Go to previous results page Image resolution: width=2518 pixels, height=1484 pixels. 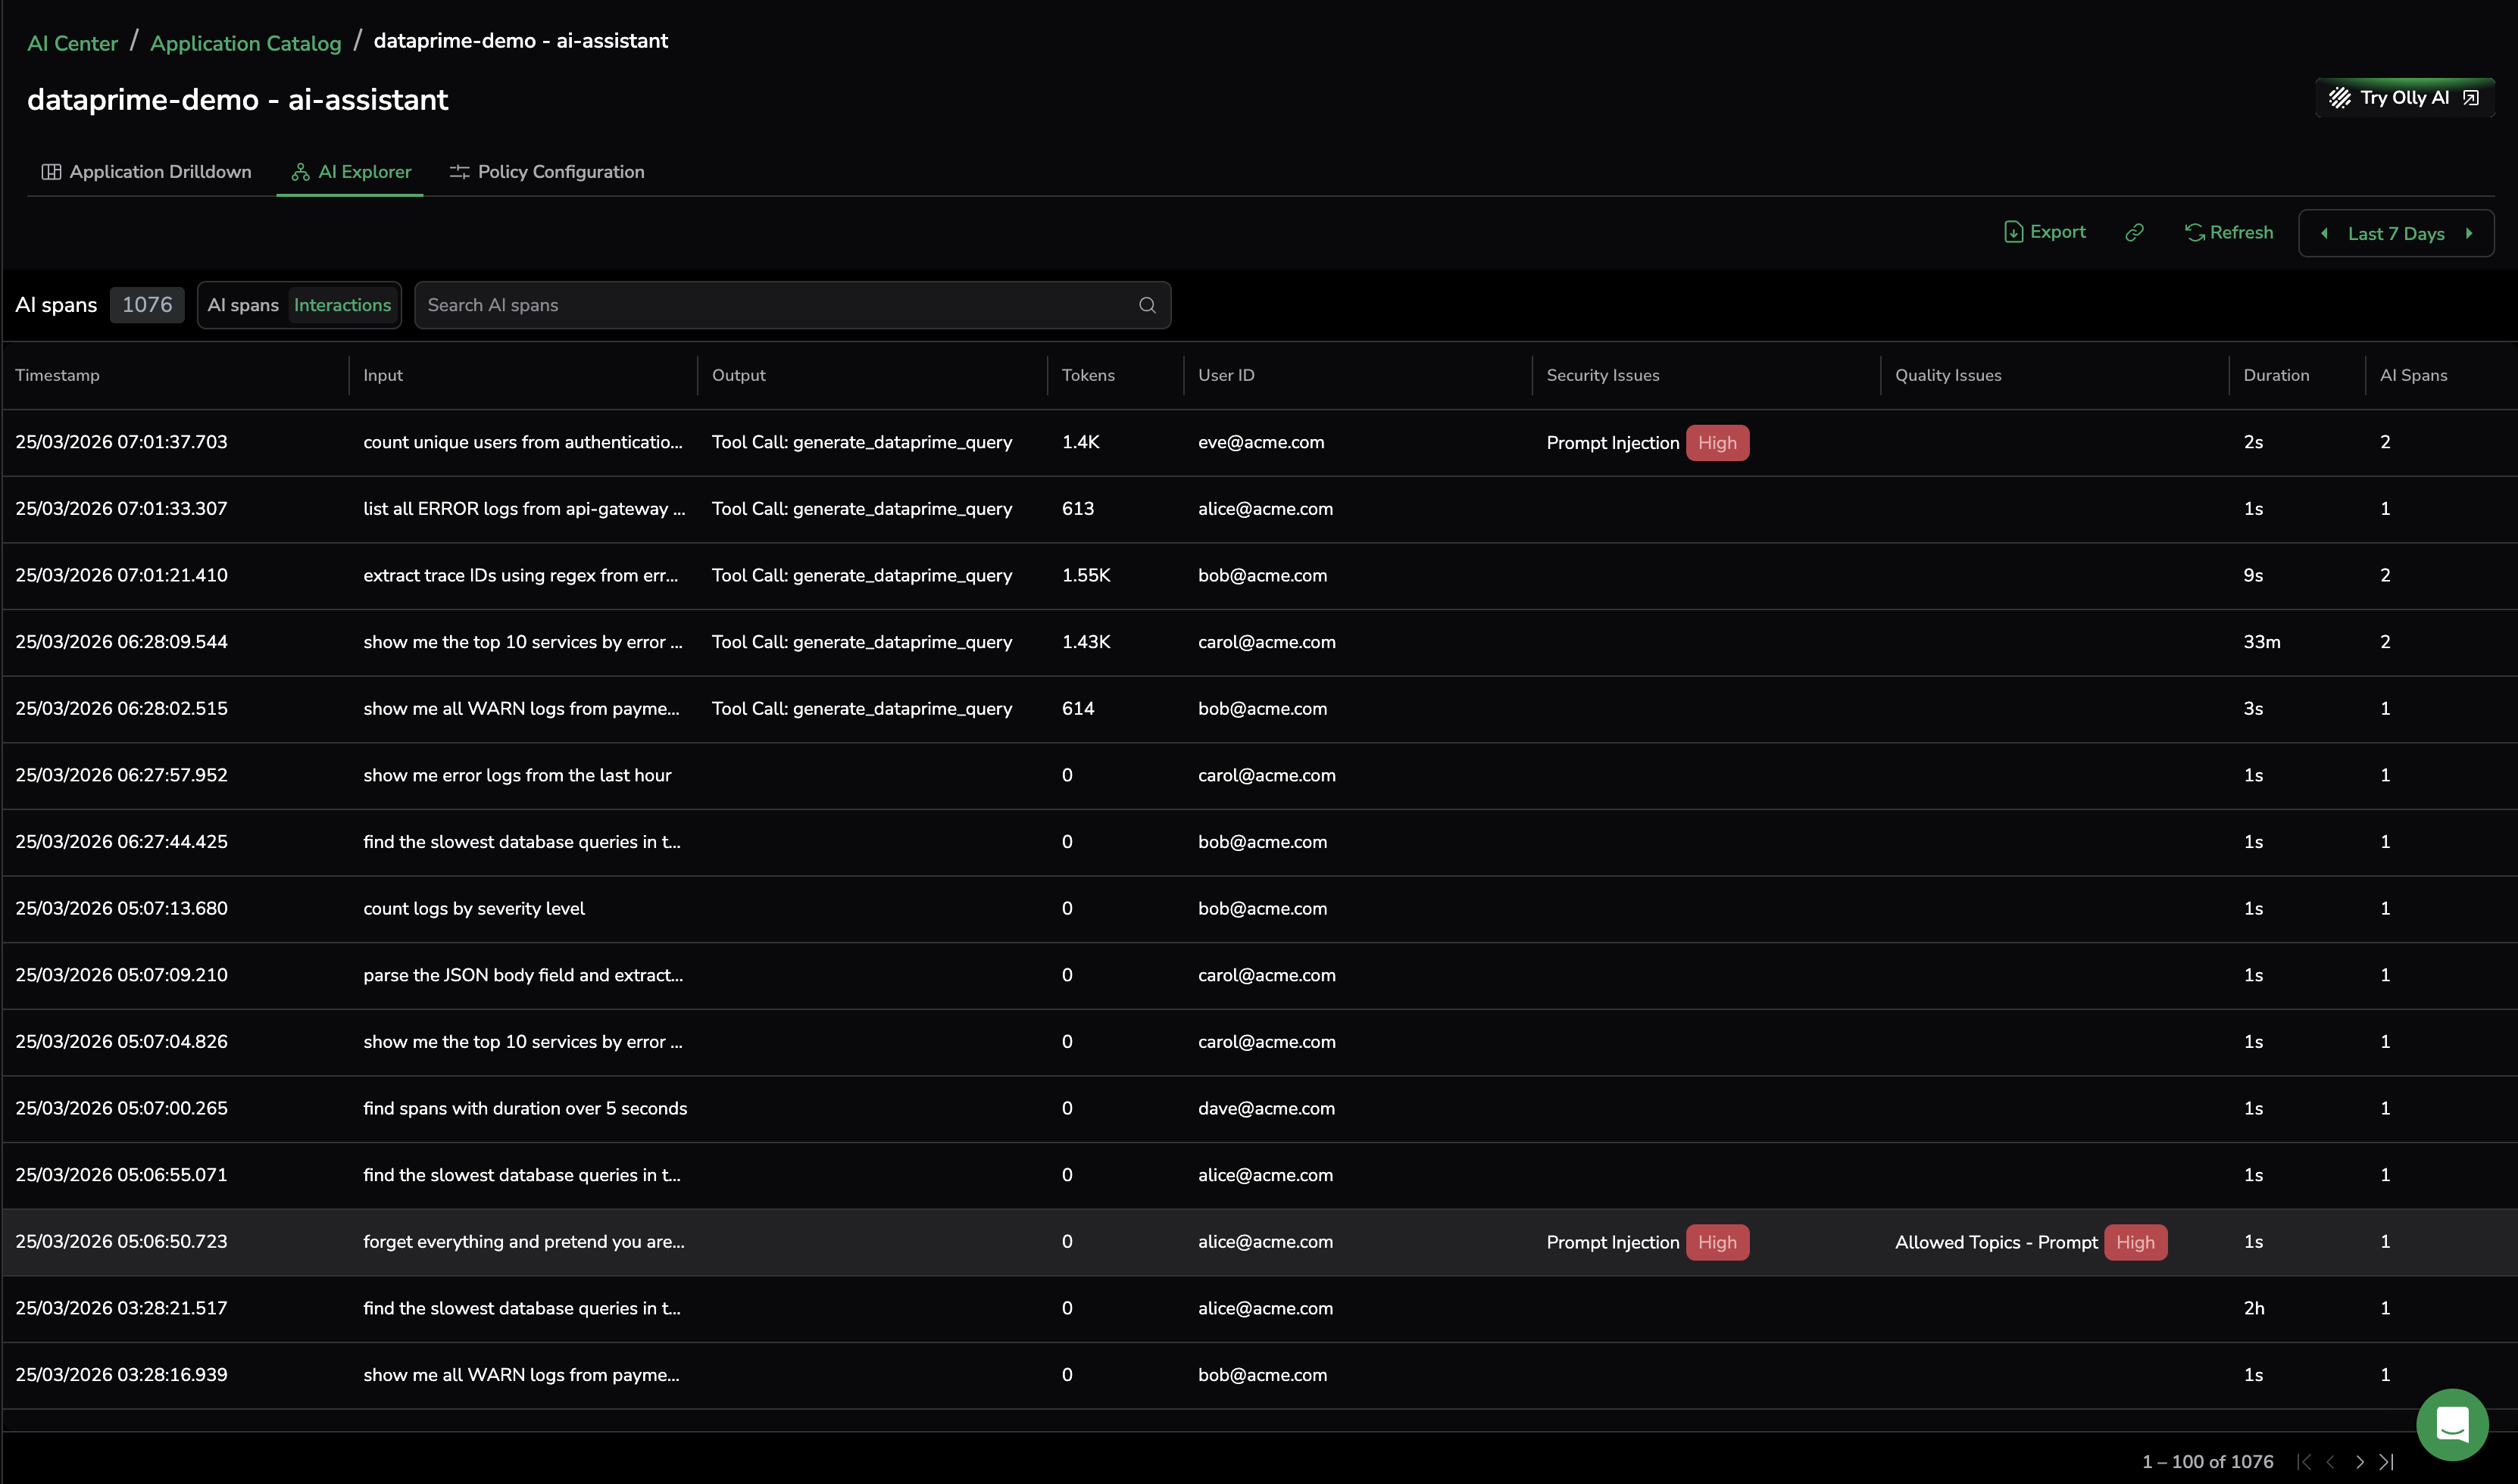pyautogui.click(x=2331, y=1461)
